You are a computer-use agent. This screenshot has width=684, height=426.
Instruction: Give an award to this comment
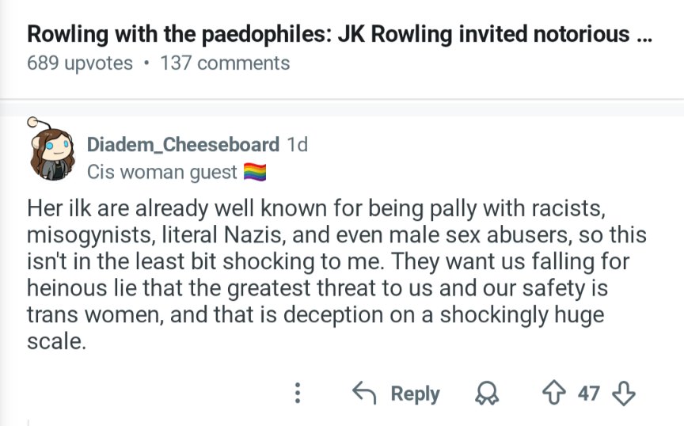pyautogui.click(x=486, y=393)
